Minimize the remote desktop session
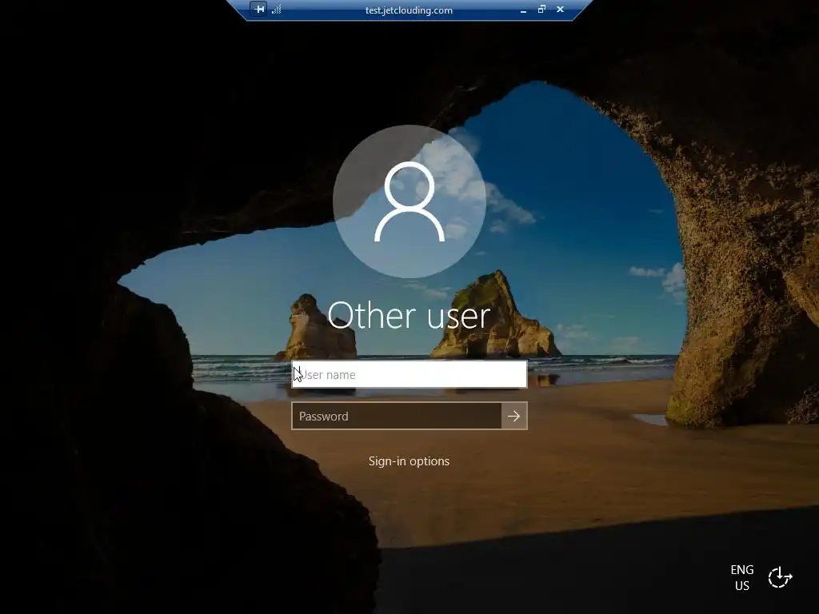 [523, 10]
